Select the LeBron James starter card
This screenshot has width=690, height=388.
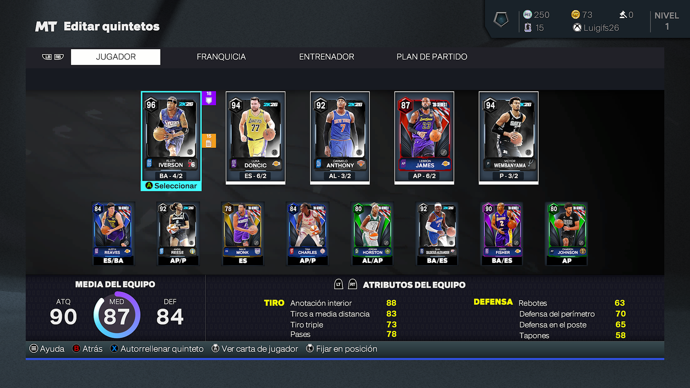424,138
